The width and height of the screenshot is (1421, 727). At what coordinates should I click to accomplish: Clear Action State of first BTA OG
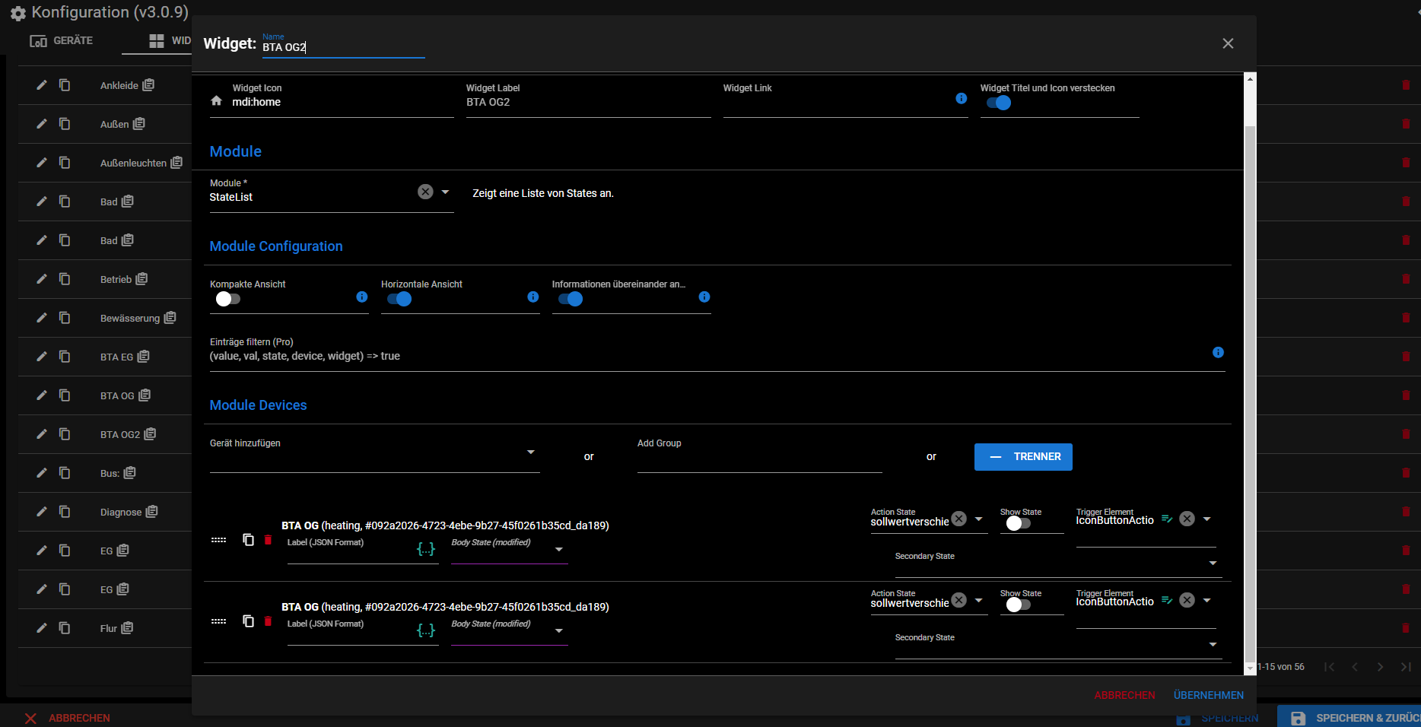[x=959, y=519]
